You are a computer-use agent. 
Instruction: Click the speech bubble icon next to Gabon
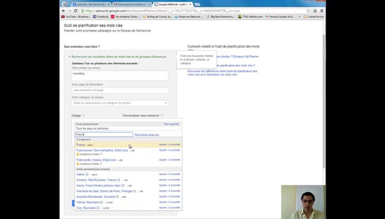(87, 174)
